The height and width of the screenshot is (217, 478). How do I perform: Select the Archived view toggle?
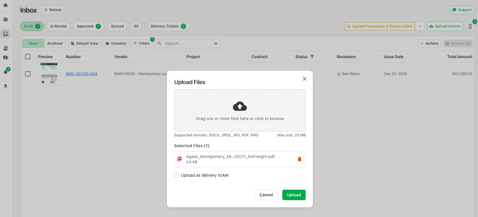pos(55,44)
